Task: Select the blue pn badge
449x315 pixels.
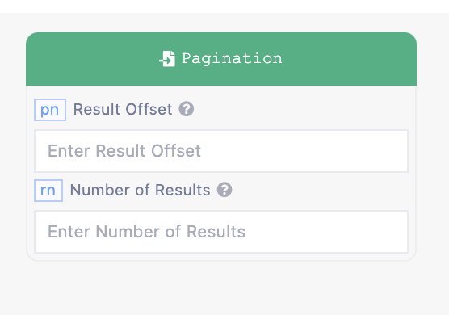Action: 50,110
